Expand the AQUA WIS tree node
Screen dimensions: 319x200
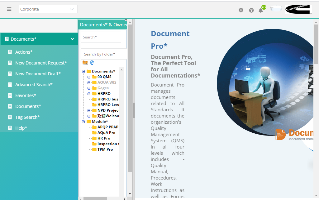click(89, 82)
